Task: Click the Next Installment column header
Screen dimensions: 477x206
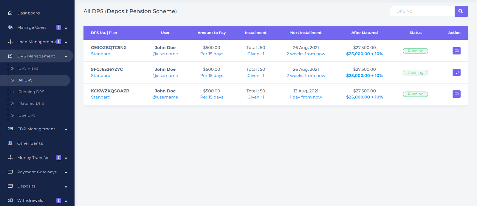Action: [306, 33]
